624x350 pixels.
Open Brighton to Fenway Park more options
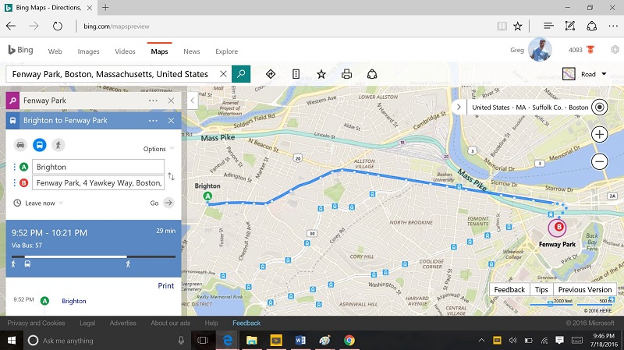(x=153, y=121)
